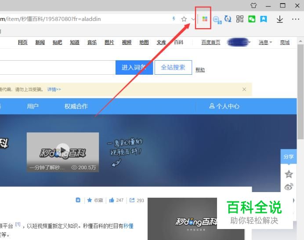
Task: Click the page vertical scrollbar thumb
Action: [300, 91]
